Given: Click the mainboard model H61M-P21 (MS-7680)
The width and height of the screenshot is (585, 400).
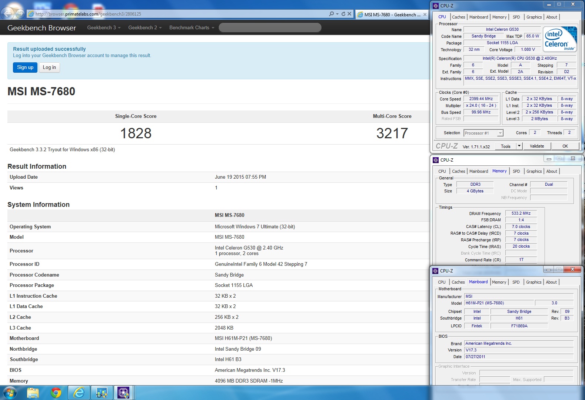Looking at the screenshot, I should (x=499, y=303).
